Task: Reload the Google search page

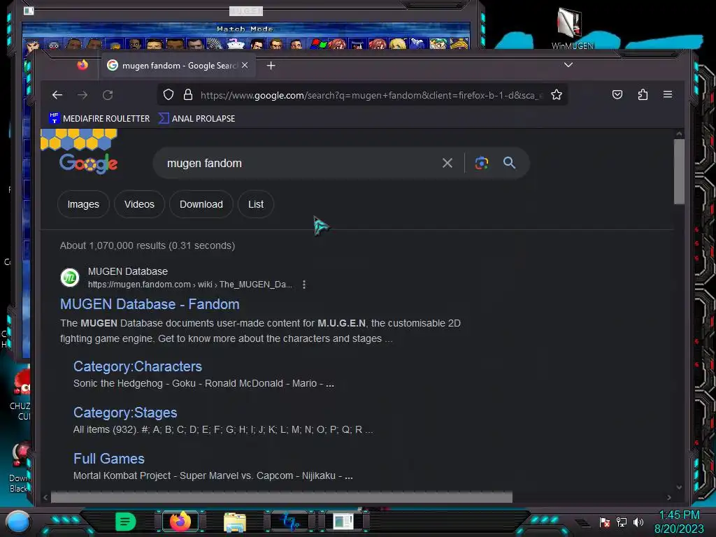Action: click(108, 95)
